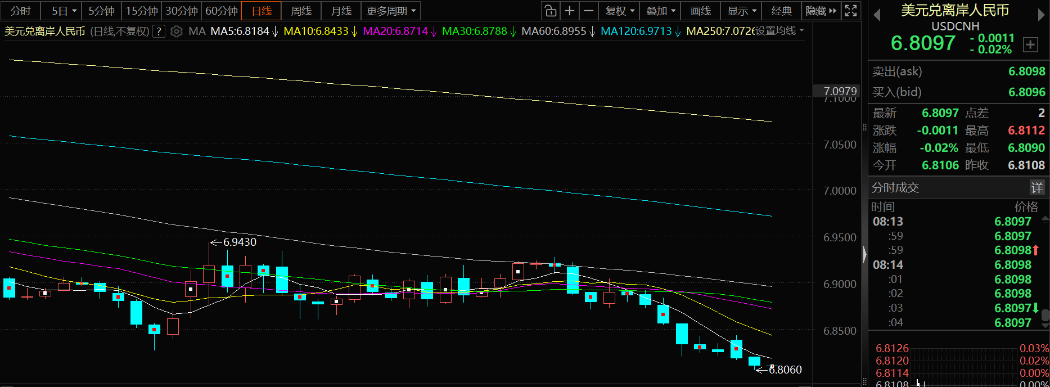Zoom out chart with minus icon
The width and height of the screenshot is (1050, 387).
589,11
